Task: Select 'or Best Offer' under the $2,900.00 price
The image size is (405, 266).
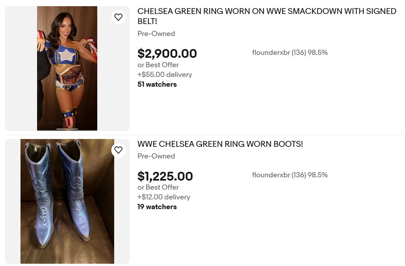Action: [158, 65]
